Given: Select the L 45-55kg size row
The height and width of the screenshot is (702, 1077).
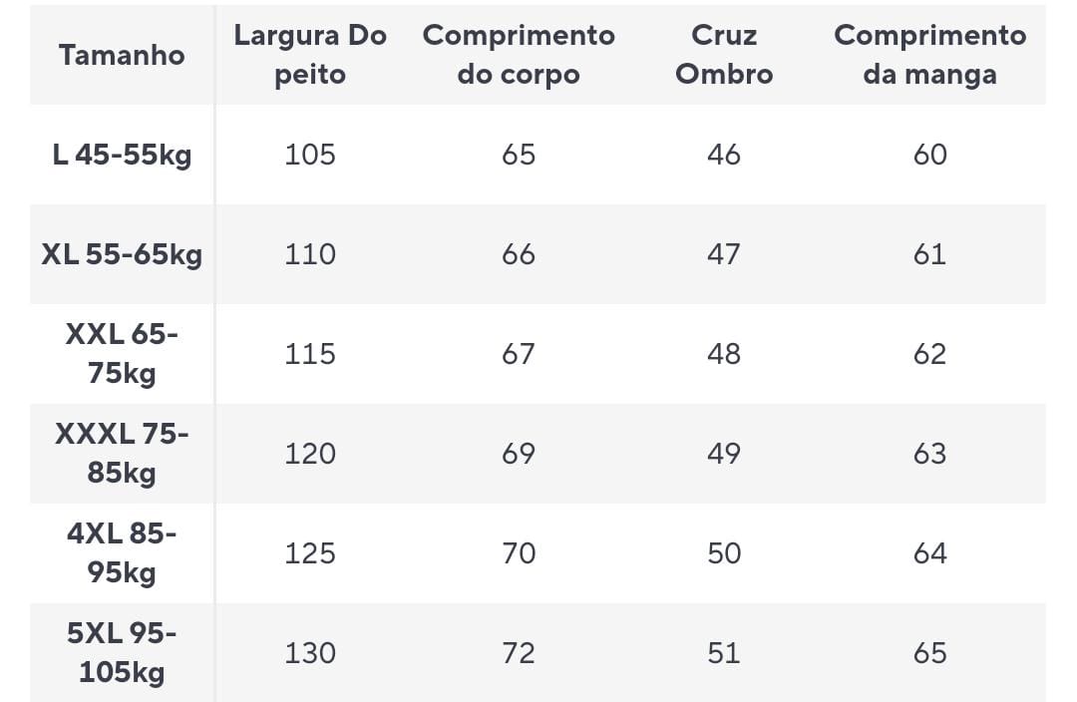Looking at the screenshot, I should click(538, 155).
